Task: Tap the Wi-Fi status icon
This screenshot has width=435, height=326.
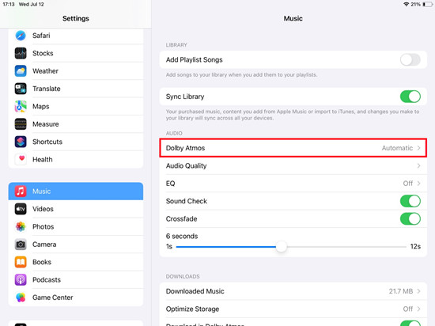Action: coord(407,4)
